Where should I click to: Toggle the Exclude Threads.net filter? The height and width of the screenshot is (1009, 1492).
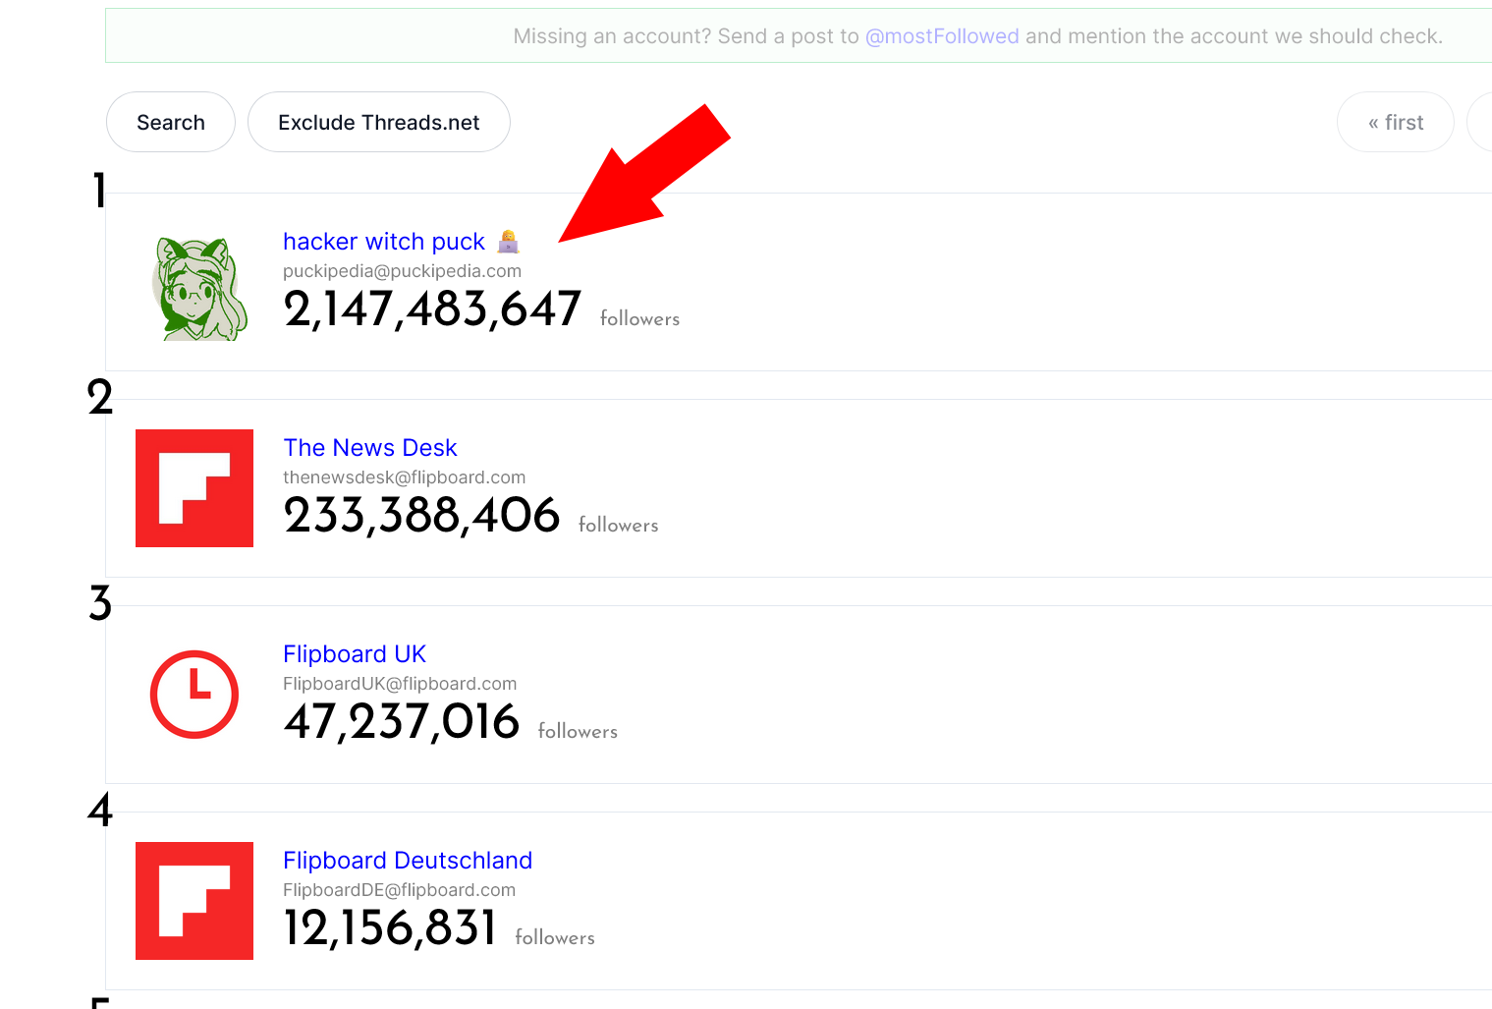click(x=378, y=123)
